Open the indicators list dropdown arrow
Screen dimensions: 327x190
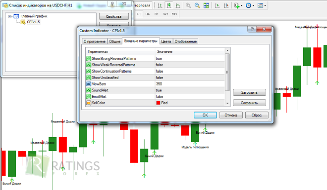click(241, 5)
